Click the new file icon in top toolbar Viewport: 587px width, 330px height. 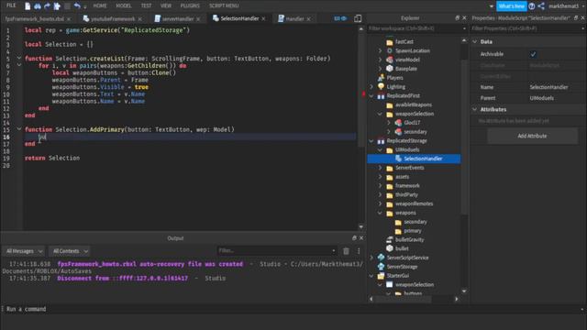pos(28,6)
